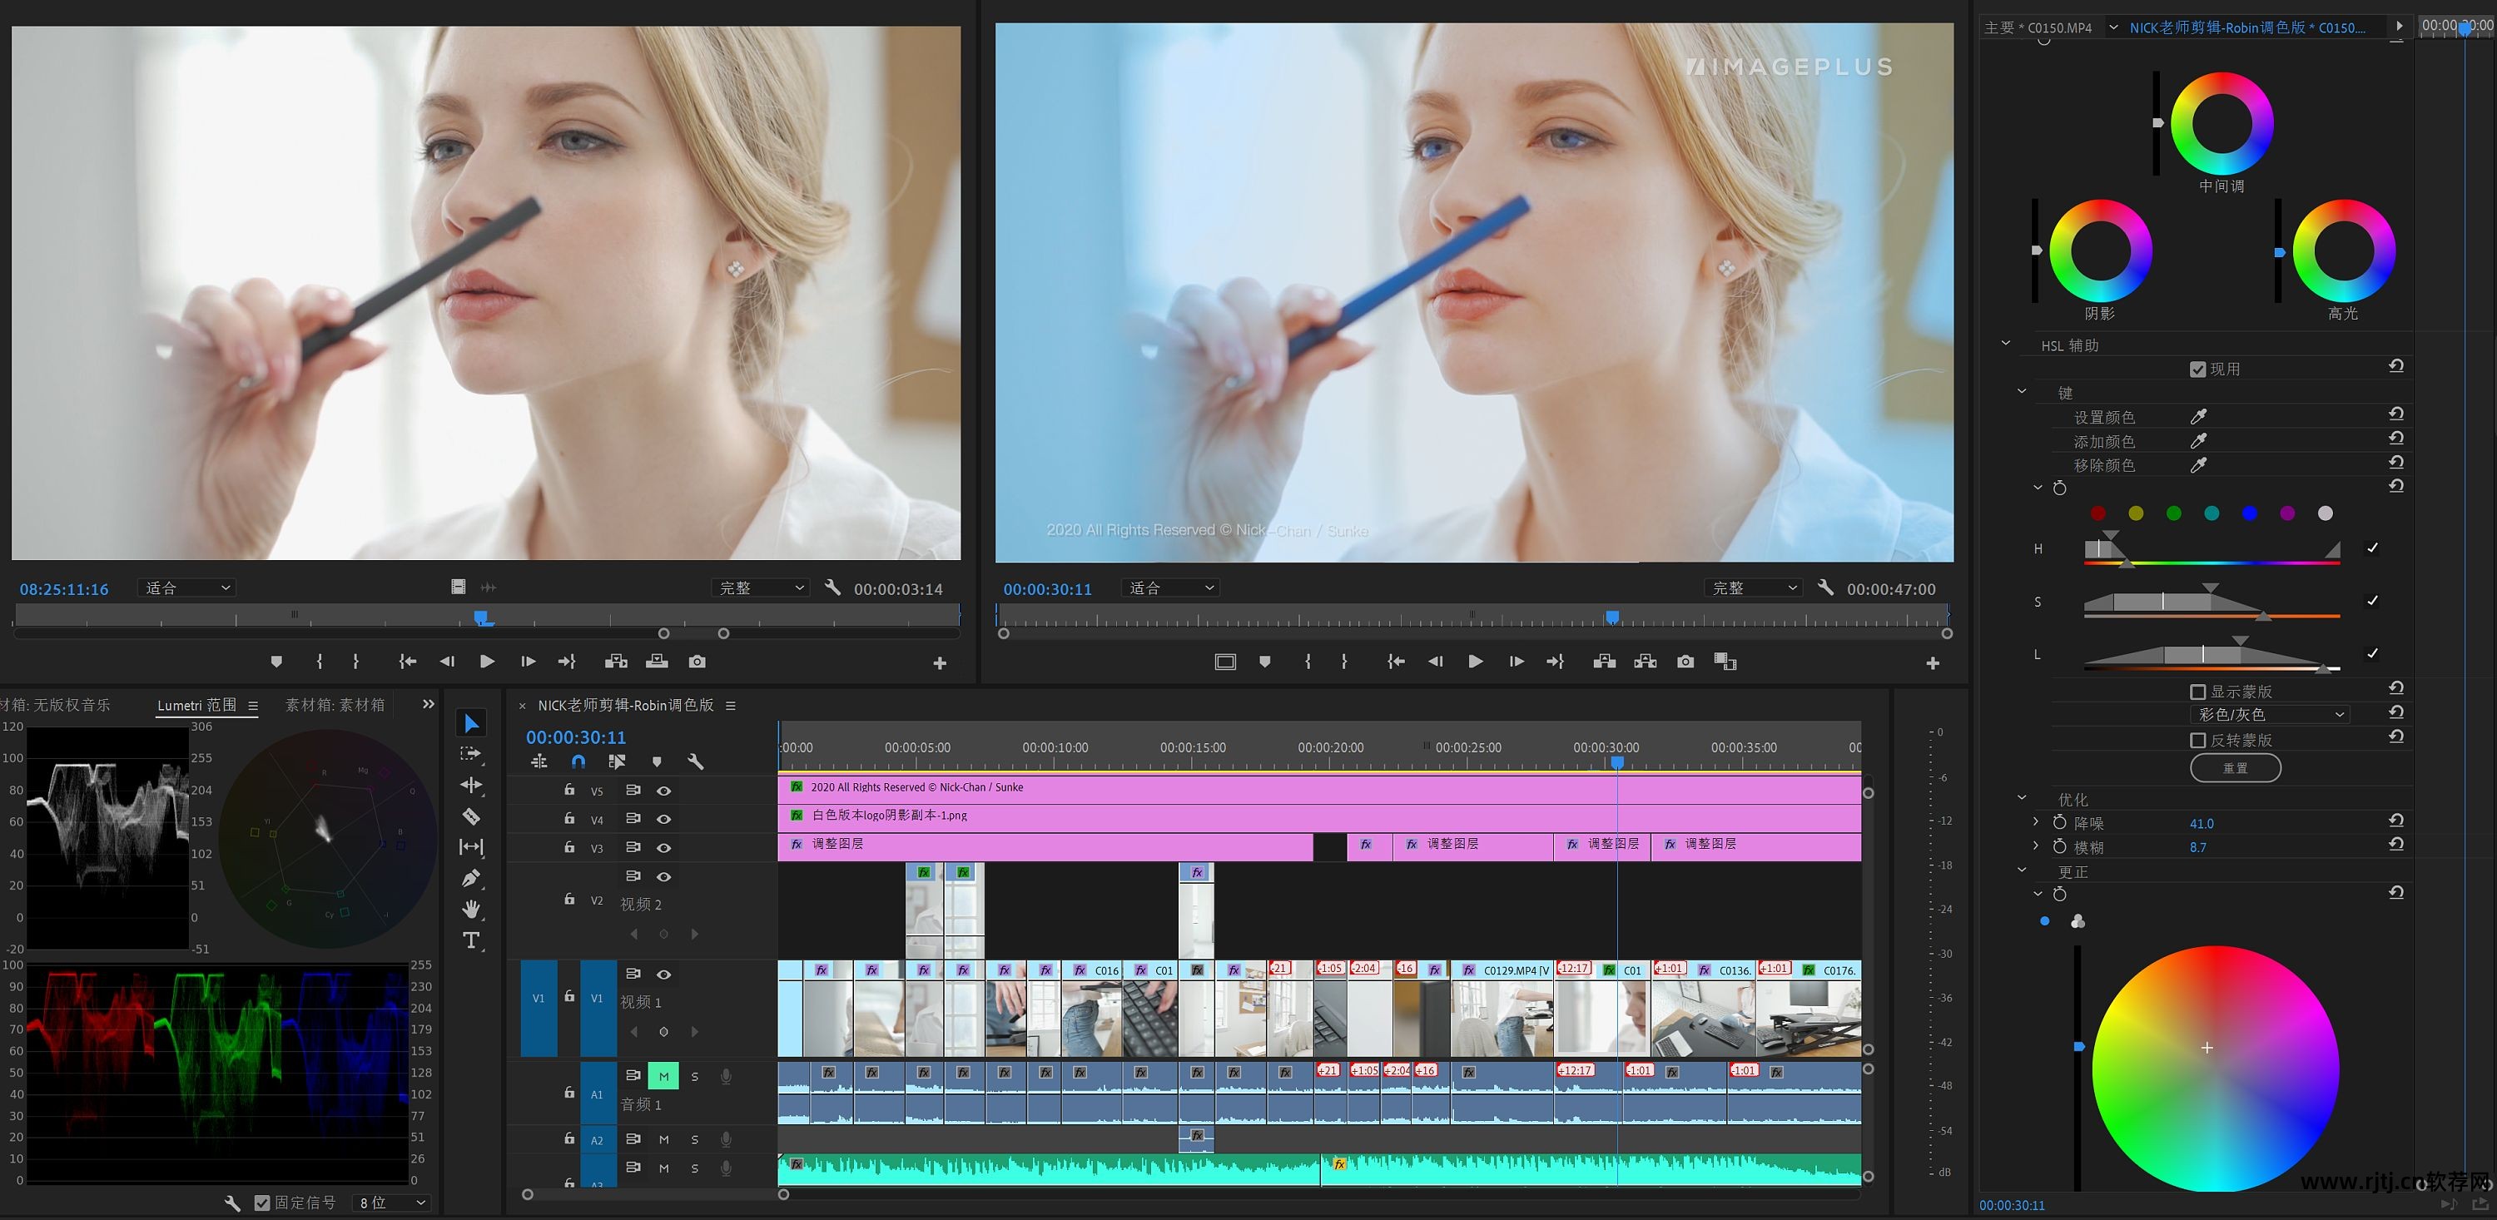Image resolution: width=2497 pixels, height=1220 pixels.
Task: Unmute audio track A1 M button
Action: [664, 1077]
